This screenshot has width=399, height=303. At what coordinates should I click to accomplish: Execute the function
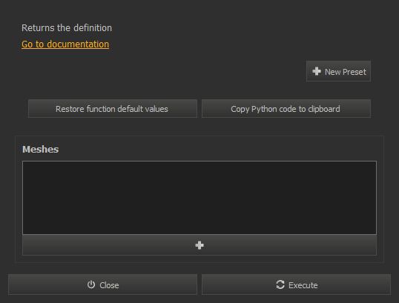(x=296, y=284)
